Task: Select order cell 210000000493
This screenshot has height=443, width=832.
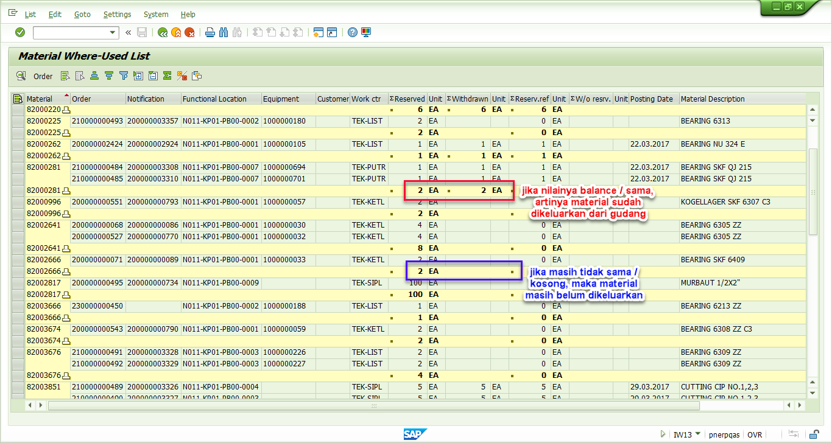Action: click(x=98, y=121)
